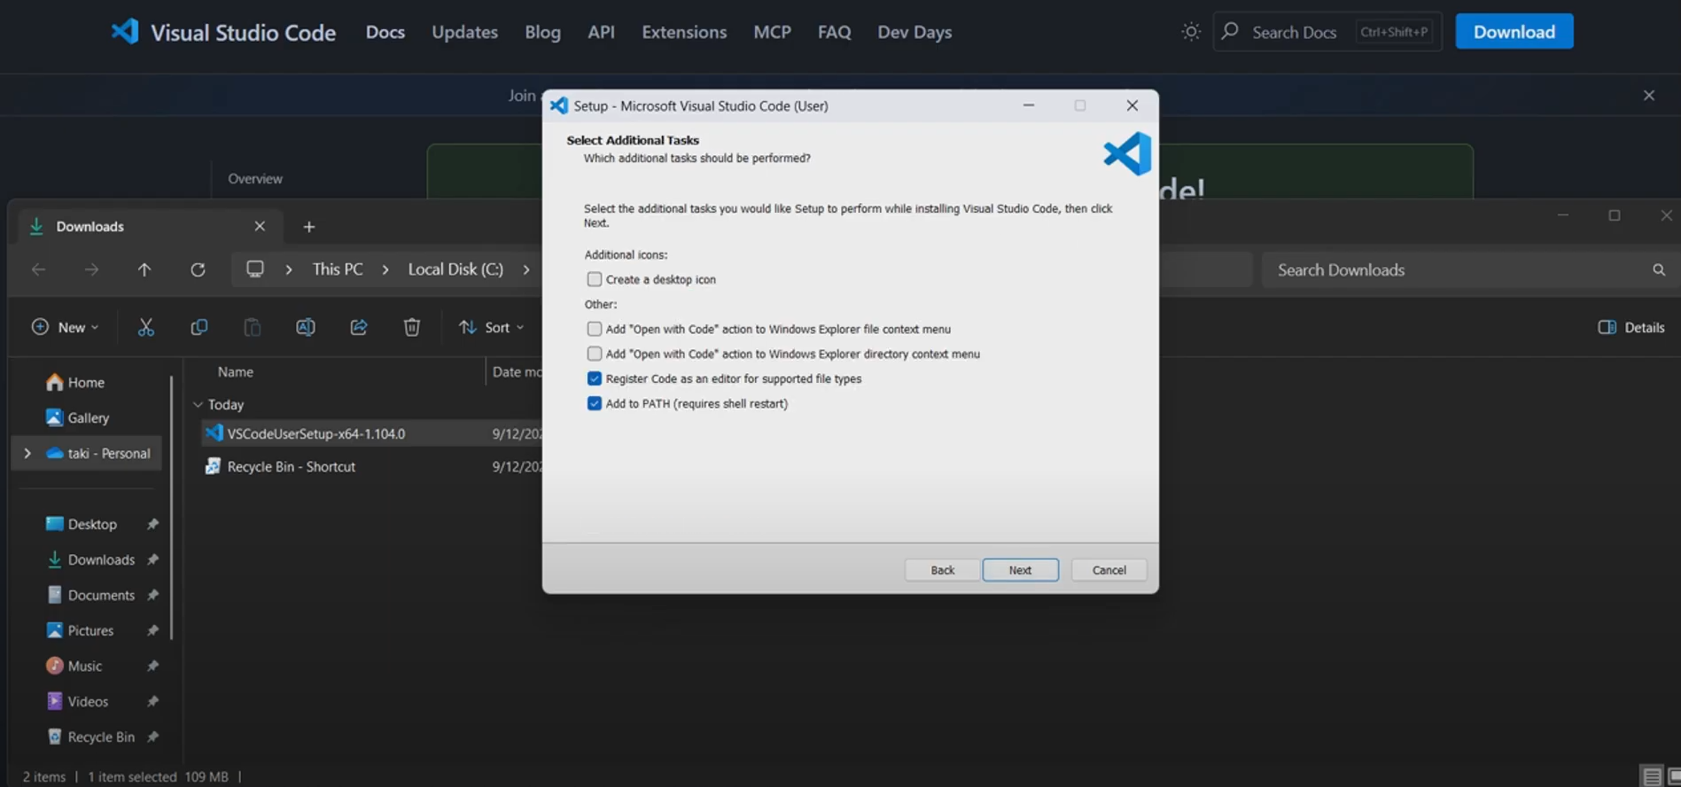Click the Delete trash icon

tap(412, 327)
